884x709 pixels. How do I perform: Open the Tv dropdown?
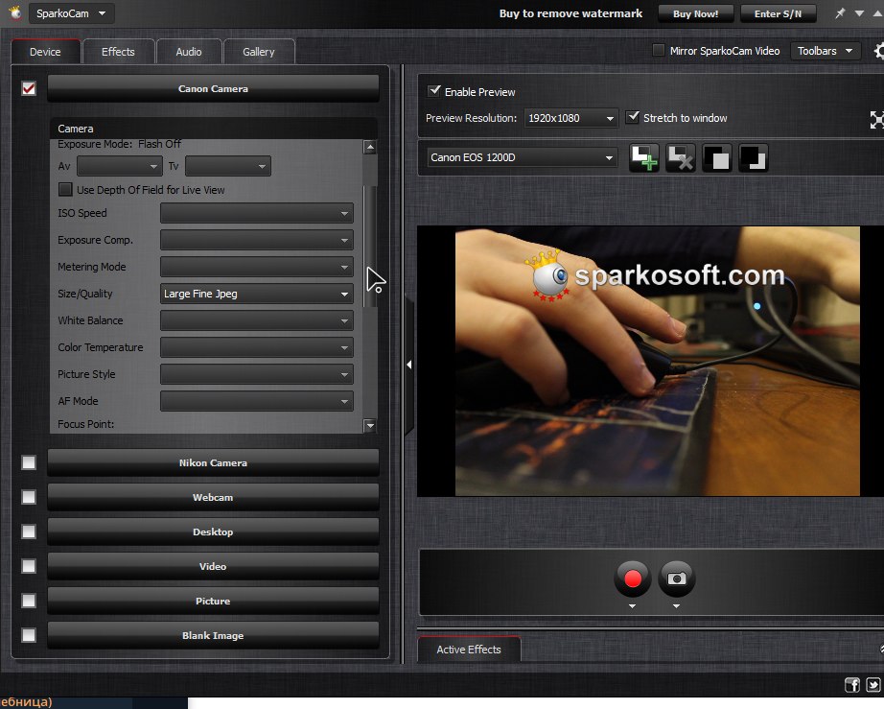(228, 166)
